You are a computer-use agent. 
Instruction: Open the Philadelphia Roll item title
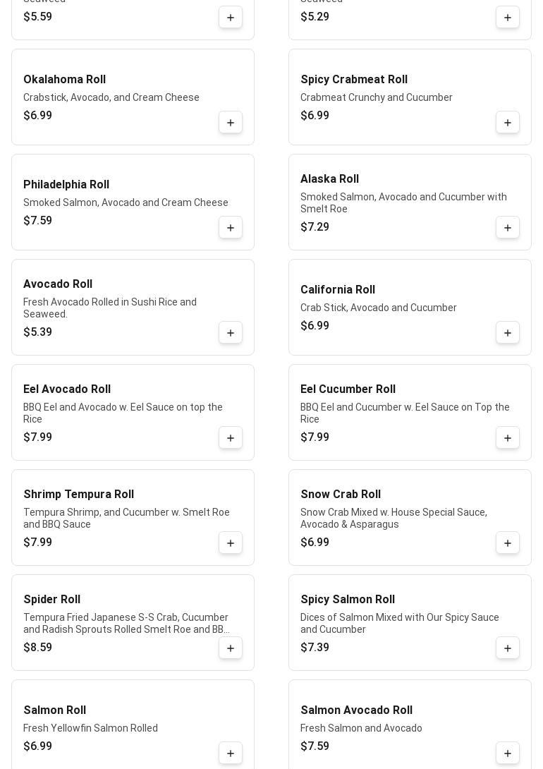pos(66,185)
